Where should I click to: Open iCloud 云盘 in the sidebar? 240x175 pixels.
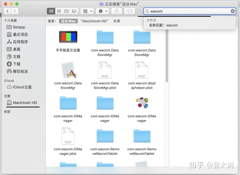tap(19, 87)
